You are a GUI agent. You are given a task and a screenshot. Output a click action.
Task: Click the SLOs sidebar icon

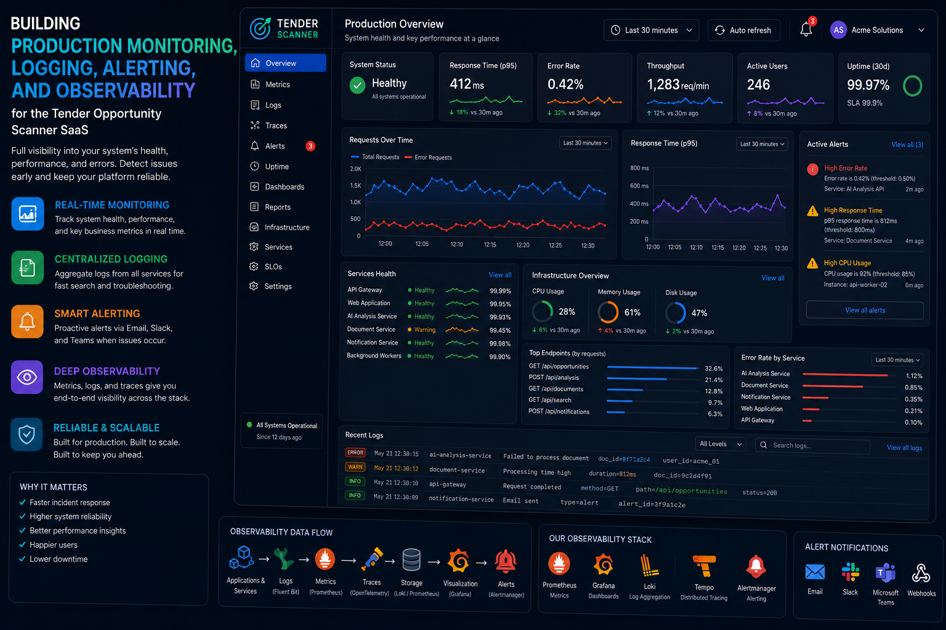[254, 266]
